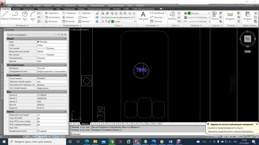This screenshot has width=259, height=145.
Task: Expand the Редактирование panel
Action: tap(72, 25)
